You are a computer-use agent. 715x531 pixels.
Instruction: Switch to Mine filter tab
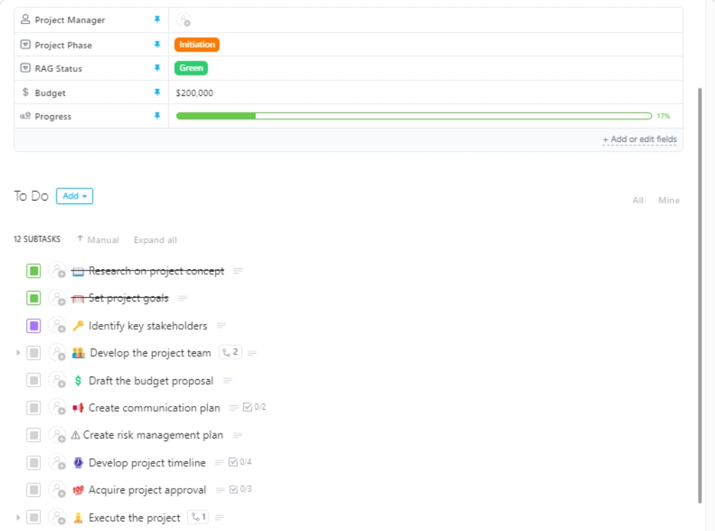[x=669, y=201]
